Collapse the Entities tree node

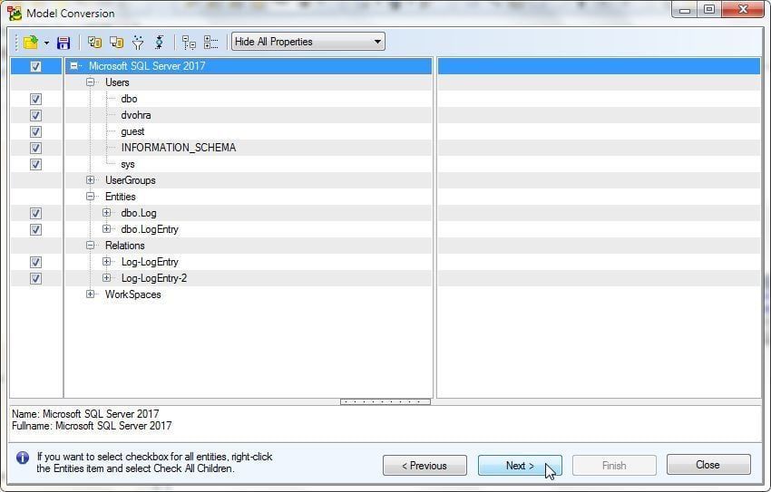tap(90, 197)
